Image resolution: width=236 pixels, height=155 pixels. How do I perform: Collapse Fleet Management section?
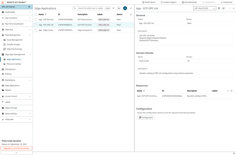click(16, 35)
